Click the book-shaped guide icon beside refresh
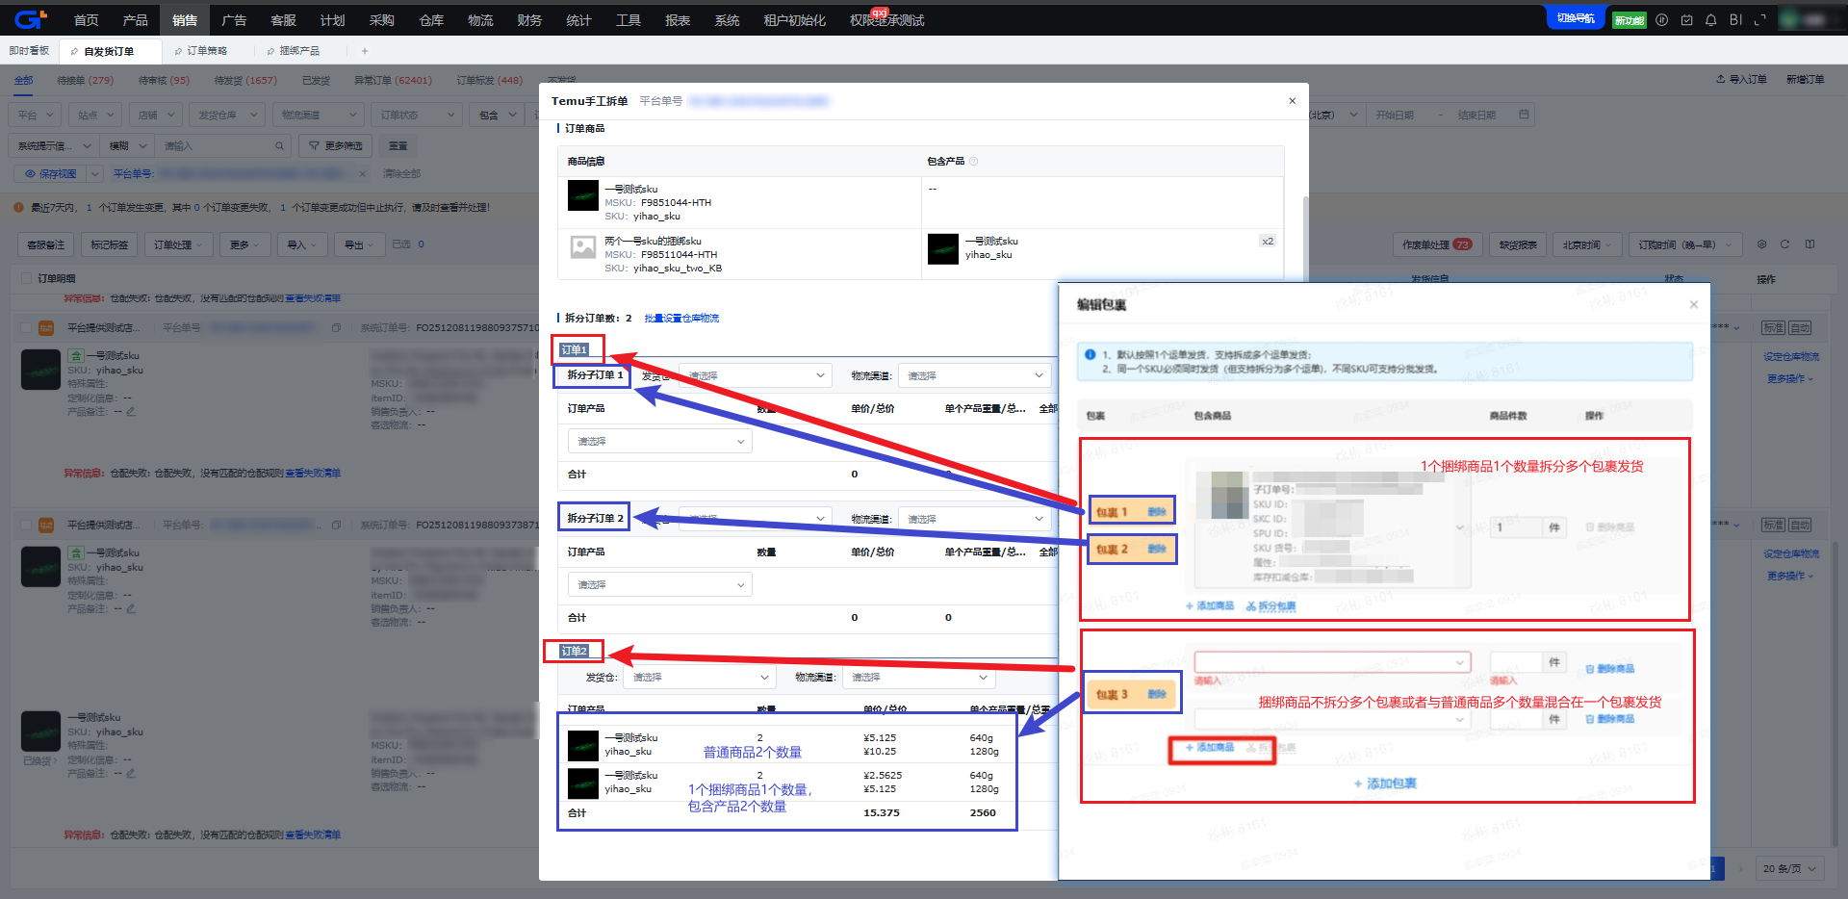This screenshot has height=899, width=1848. pyautogui.click(x=1809, y=244)
